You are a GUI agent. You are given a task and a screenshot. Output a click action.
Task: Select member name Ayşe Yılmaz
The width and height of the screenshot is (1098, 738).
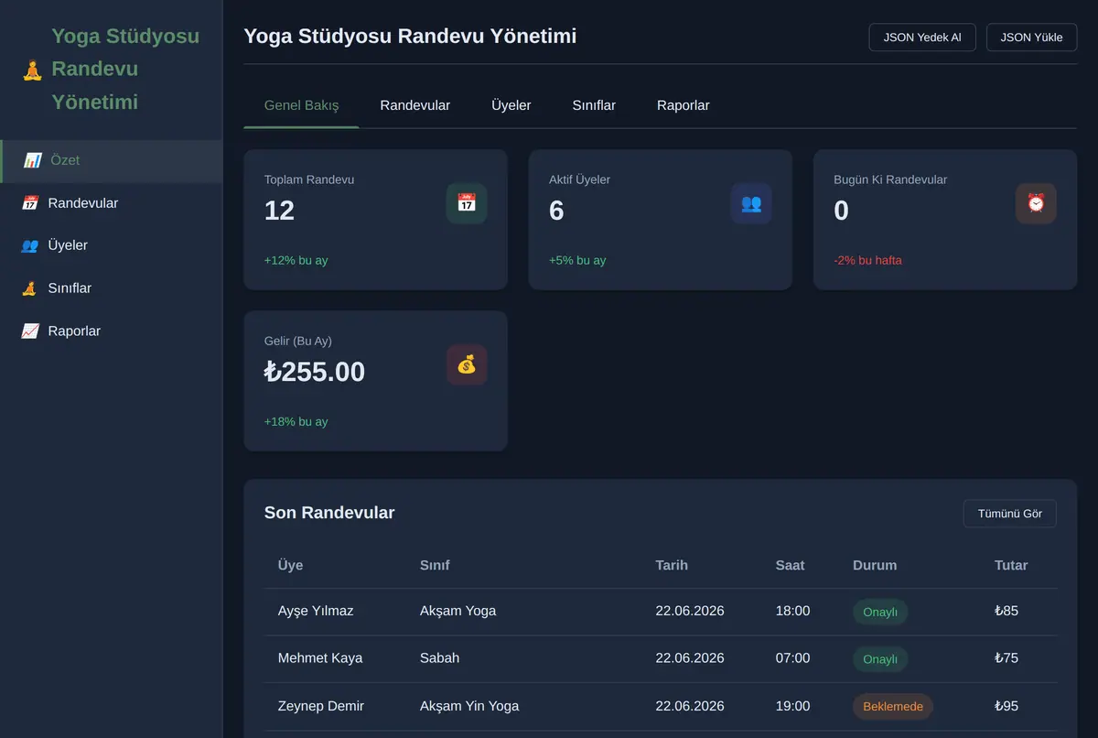pyautogui.click(x=316, y=611)
